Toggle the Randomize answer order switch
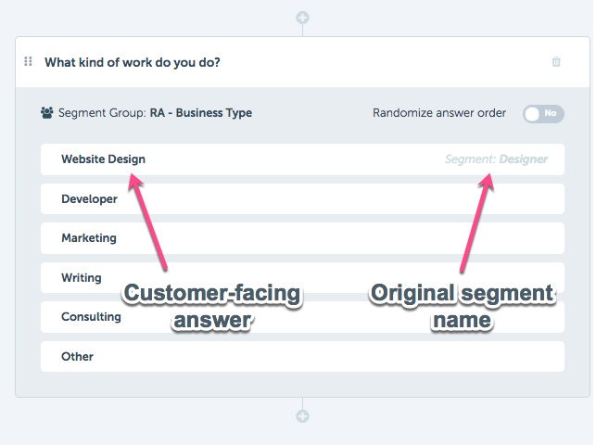 pos(543,114)
